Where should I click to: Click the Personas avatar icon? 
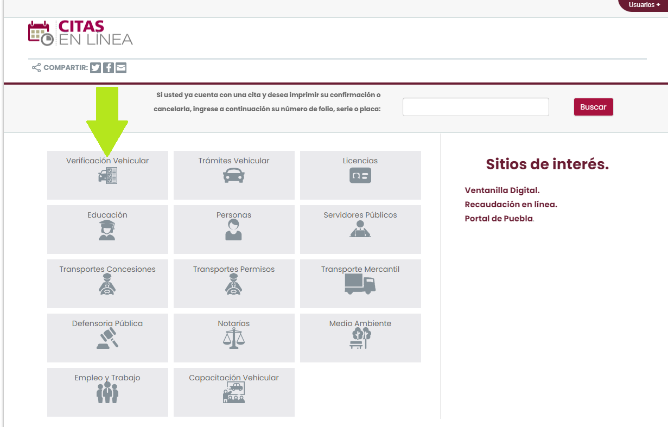[x=234, y=230]
